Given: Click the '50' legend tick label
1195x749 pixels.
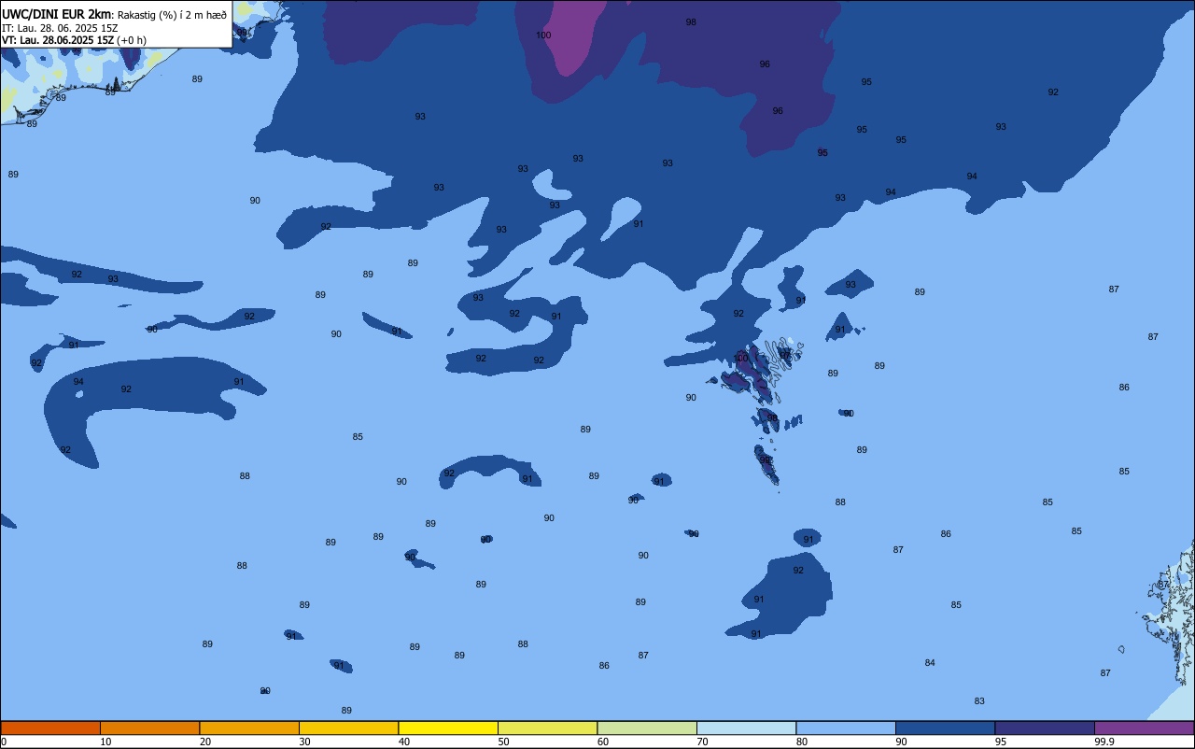Looking at the screenshot, I should coord(503,742).
